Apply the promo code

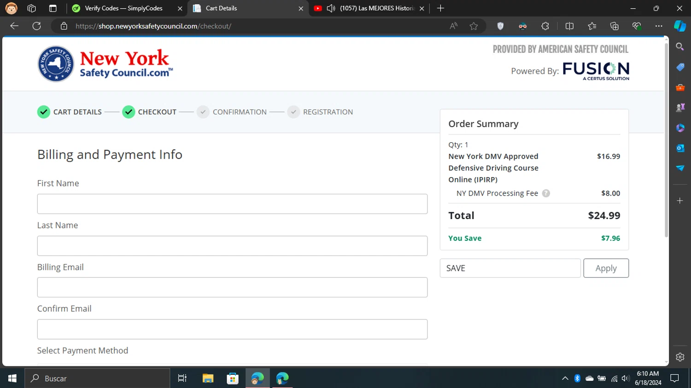[606, 268]
